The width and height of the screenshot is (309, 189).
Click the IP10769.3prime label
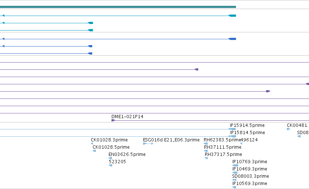click(x=250, y=162)
